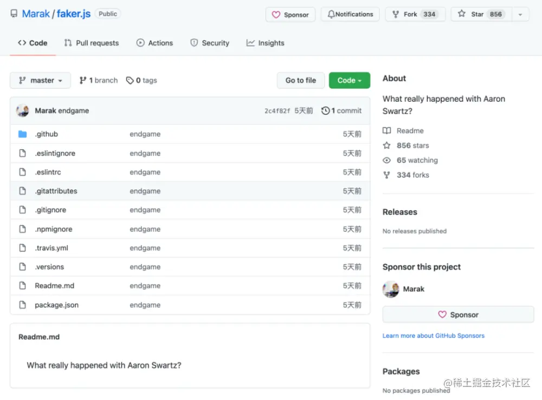Open Marak sponsor profile name link
542x400 pixels.
[414, 289]
